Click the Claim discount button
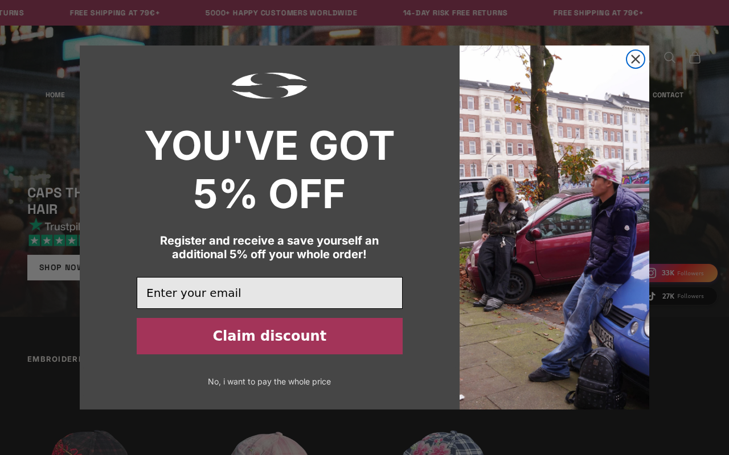Viewport: 729px width, 455px height. point(269,336)
